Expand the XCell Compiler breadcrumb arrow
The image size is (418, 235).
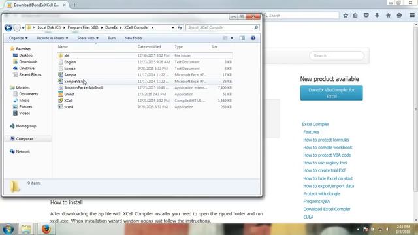[x=152, y=27]
